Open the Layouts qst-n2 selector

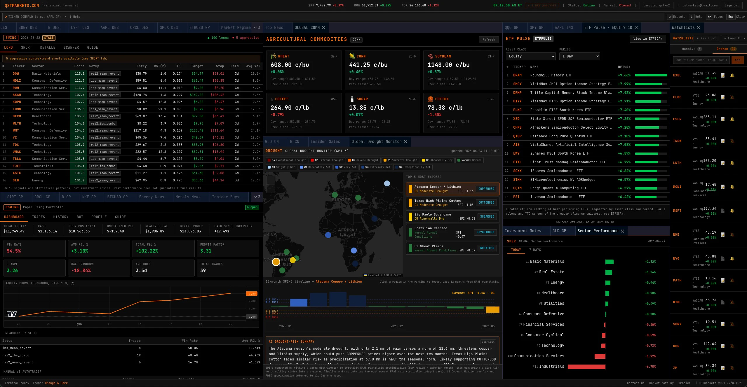point(656,6)
